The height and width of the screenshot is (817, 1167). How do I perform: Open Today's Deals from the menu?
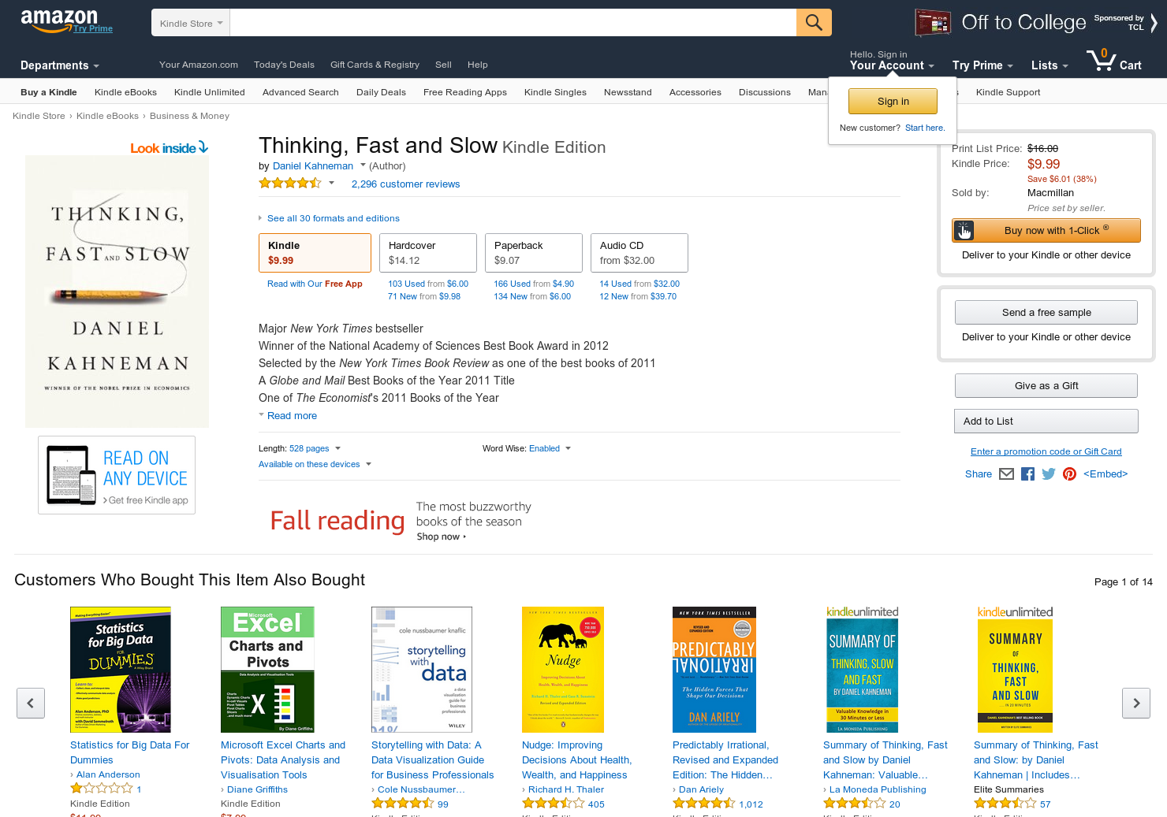284,65
